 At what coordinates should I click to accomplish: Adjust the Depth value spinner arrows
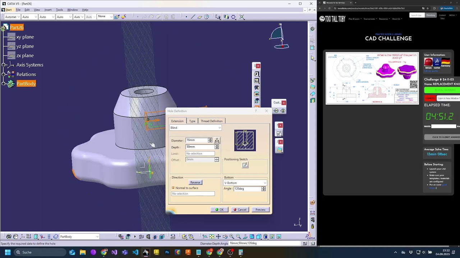pyautogui.click(x=217, y=147)
